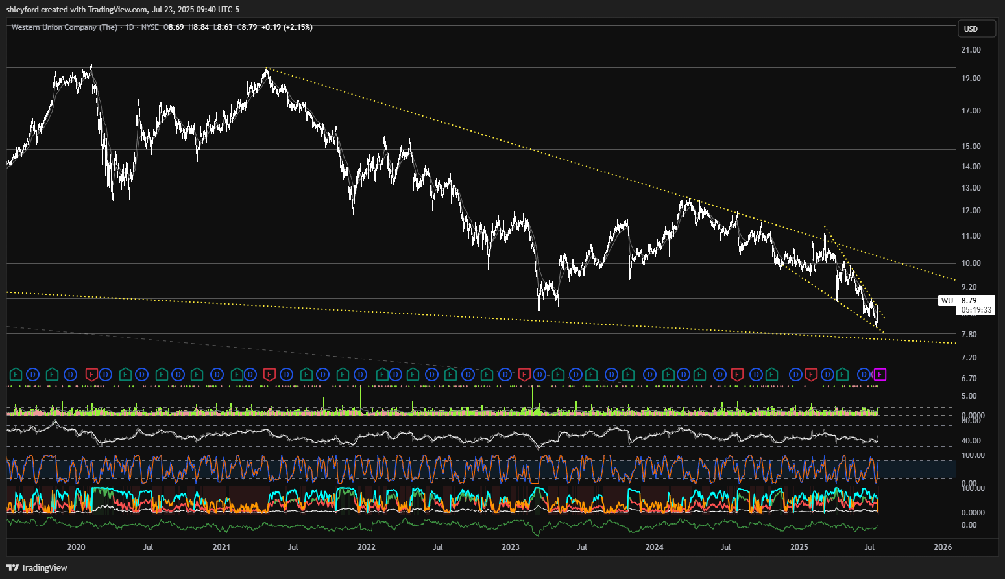
Task: Click the 05:19:33 bar countdown timer
Action: (976, 310)
